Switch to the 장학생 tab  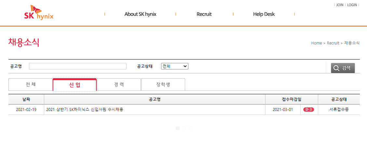click(x=163, y=84)
